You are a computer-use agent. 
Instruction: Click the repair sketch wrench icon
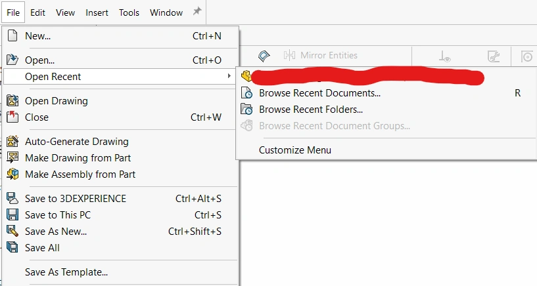coord(494,56)
